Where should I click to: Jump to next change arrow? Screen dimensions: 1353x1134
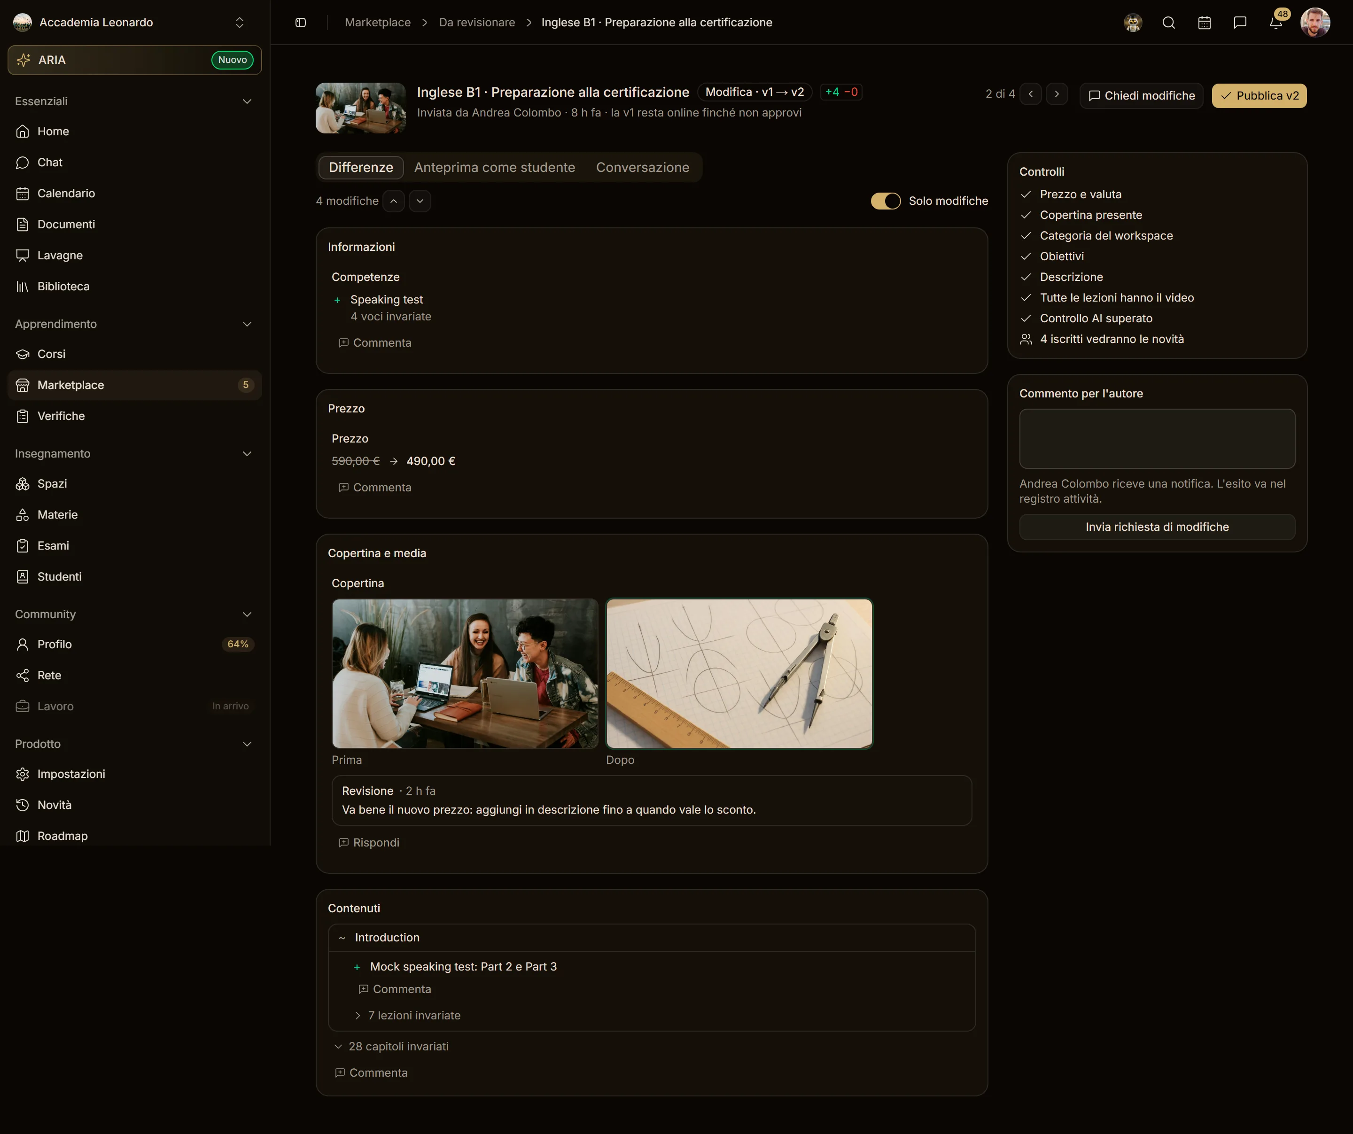coord(420,201)
